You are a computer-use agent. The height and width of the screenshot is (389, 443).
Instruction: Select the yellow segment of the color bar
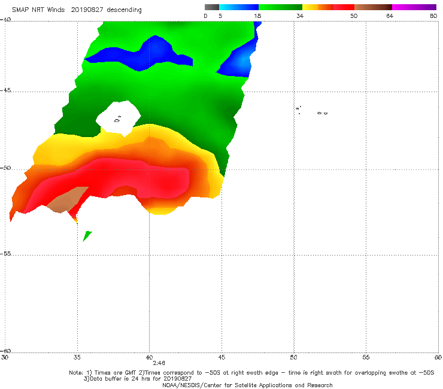point(310,7)
